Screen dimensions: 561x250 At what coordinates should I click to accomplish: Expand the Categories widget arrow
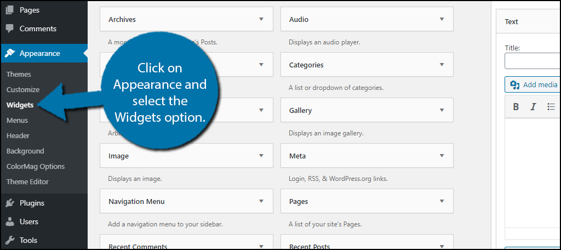pos(442,65)
